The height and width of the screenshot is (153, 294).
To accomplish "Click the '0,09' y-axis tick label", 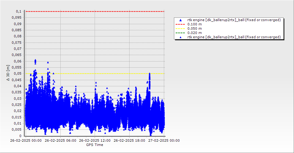I will point(18,24).
